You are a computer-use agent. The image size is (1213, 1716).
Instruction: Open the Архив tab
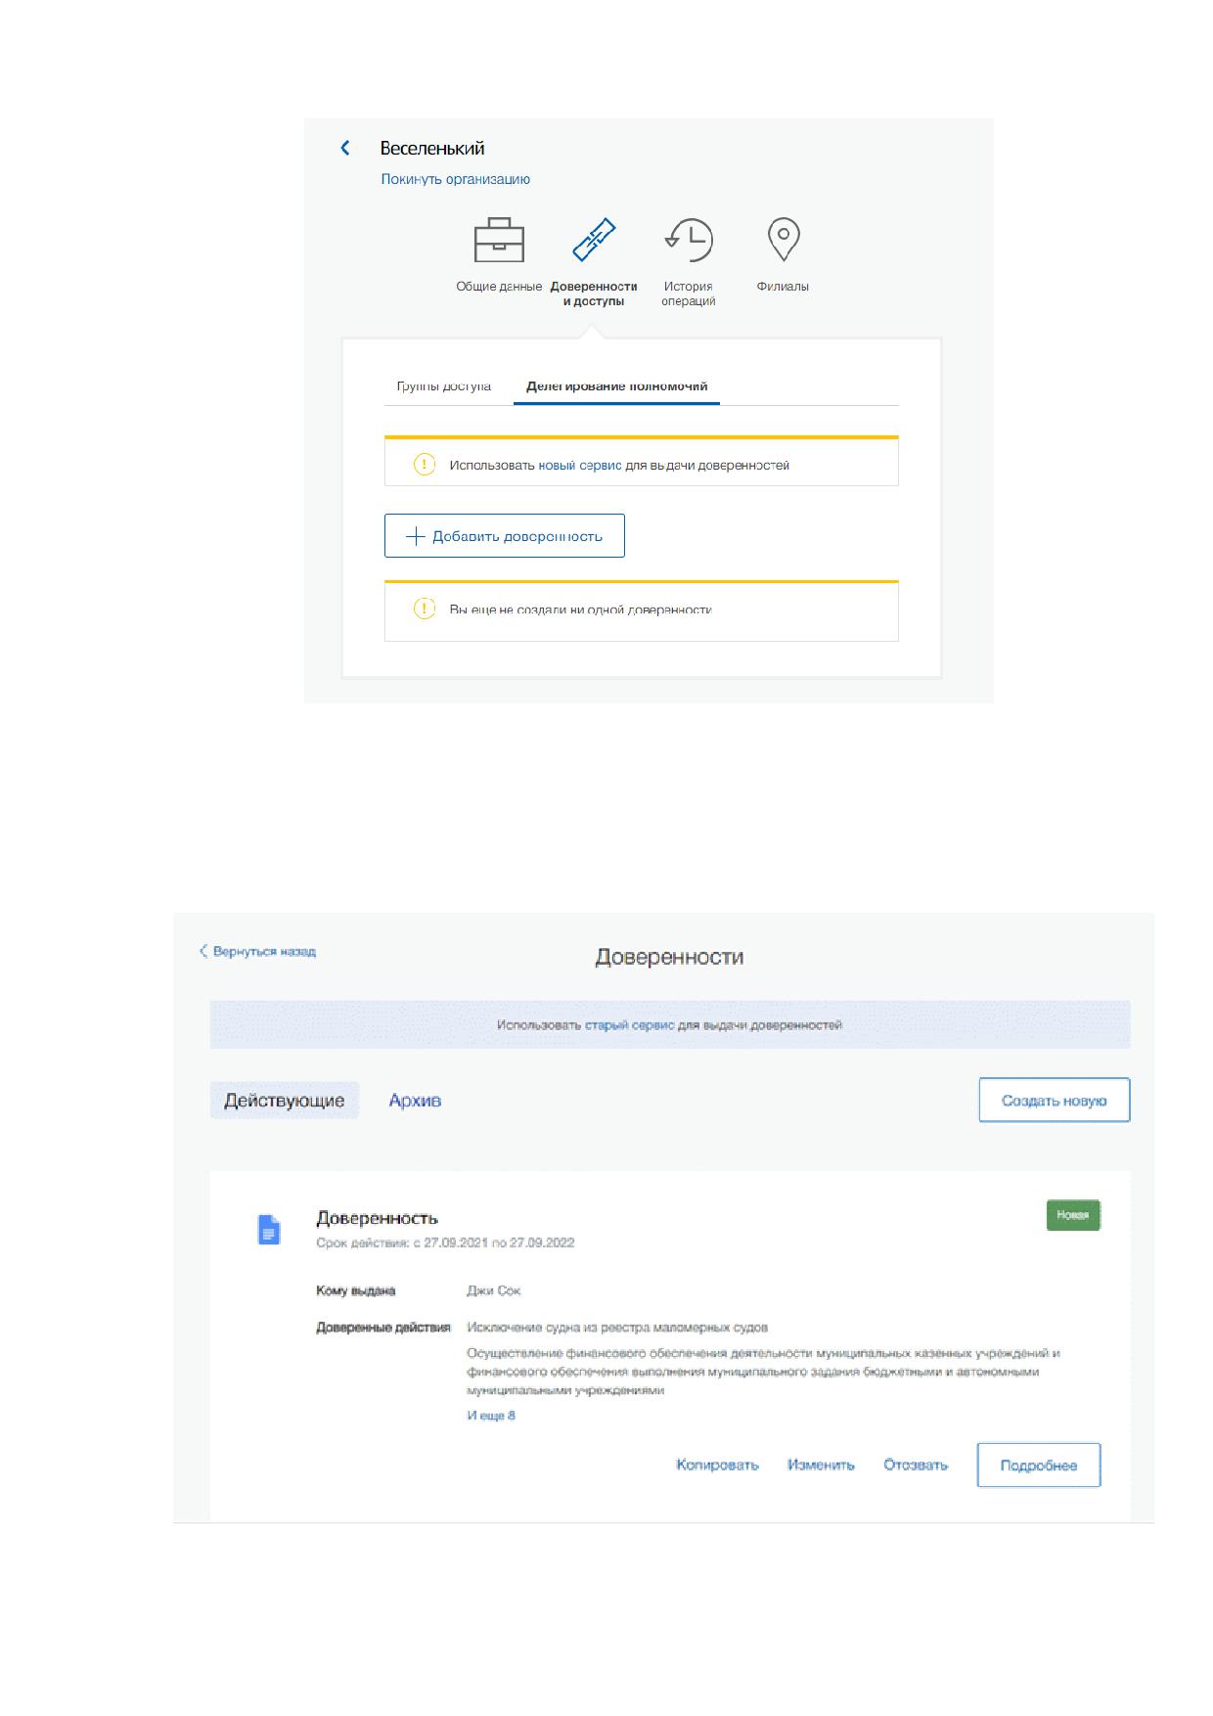415,1101
